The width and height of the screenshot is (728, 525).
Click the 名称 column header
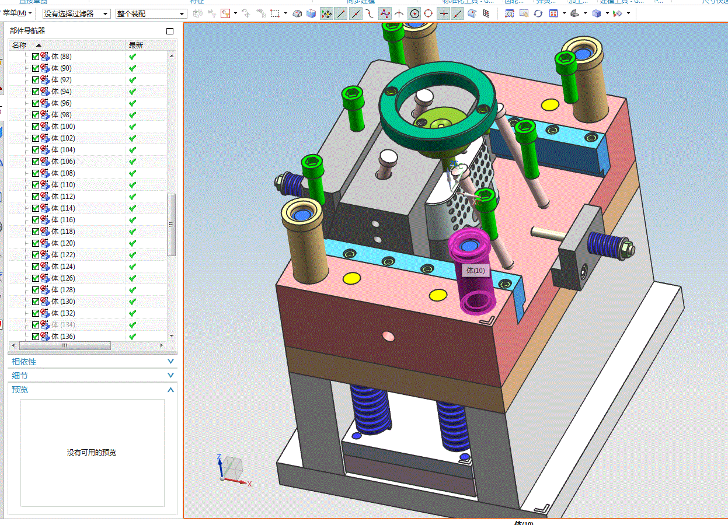[19, 45]
